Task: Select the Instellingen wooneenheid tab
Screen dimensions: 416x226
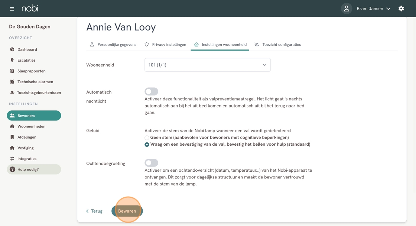Action: (220, 45)
